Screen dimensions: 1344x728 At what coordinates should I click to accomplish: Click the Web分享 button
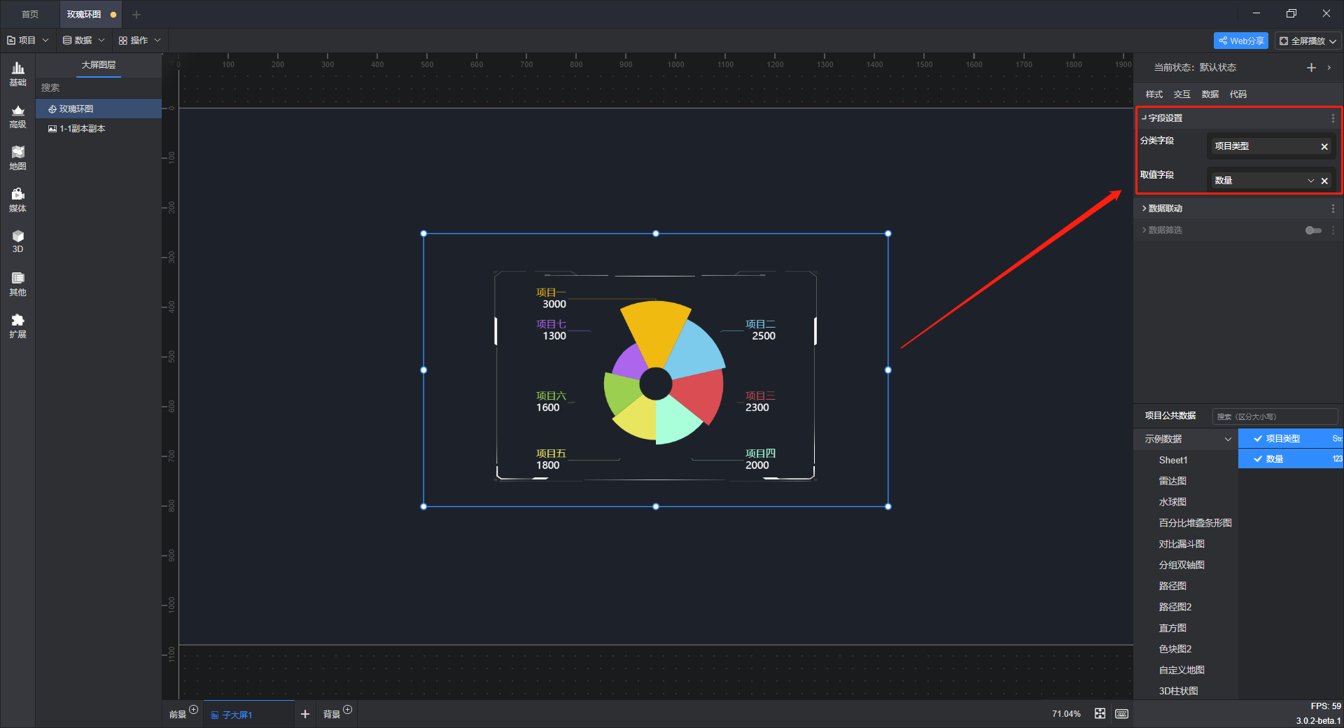[1241, 41]
